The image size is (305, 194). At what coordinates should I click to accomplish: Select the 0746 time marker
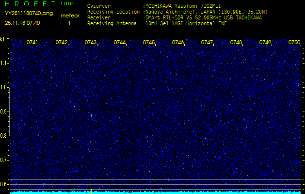click(178, 42)
